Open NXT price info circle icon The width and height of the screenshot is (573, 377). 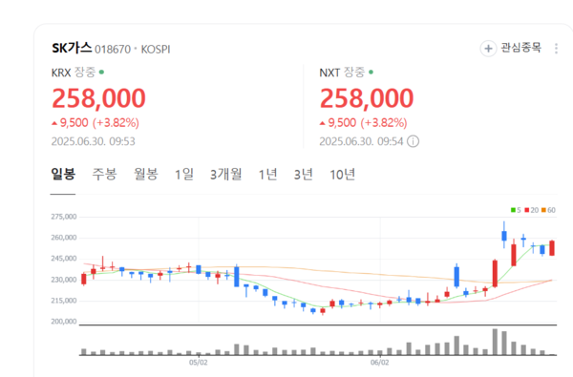(x=413, y=141)
